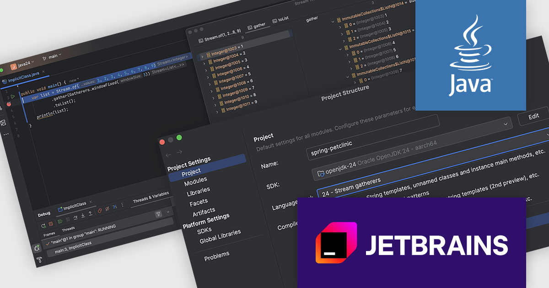
Task: Click the View Breakpoints icon
Action: pyautogui.click(x=100, y=211)
